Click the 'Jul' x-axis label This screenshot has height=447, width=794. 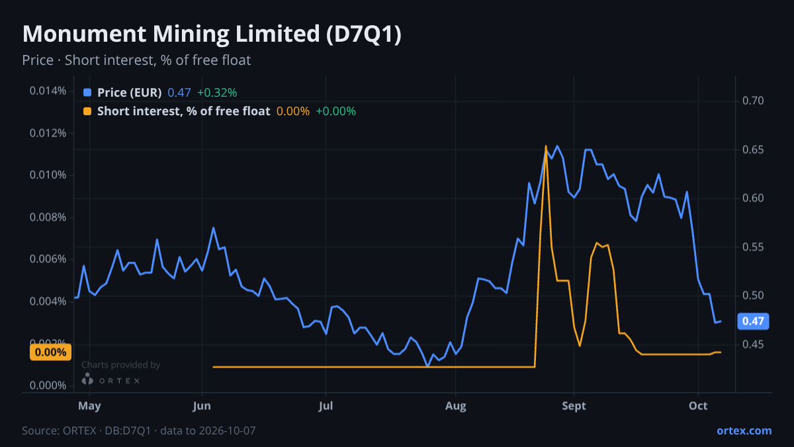pos(326,406)
